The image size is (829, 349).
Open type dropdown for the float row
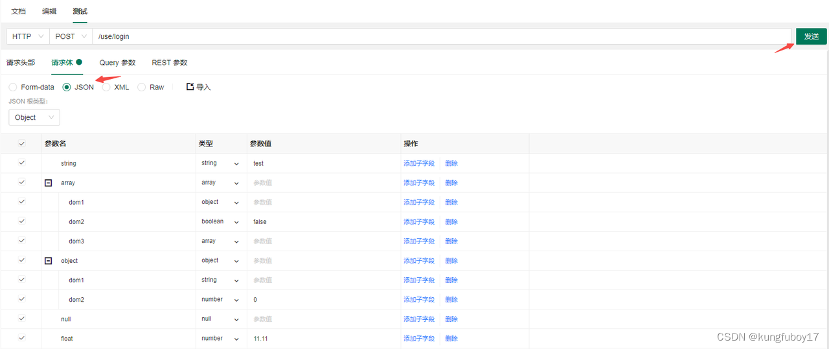[221, 338]
